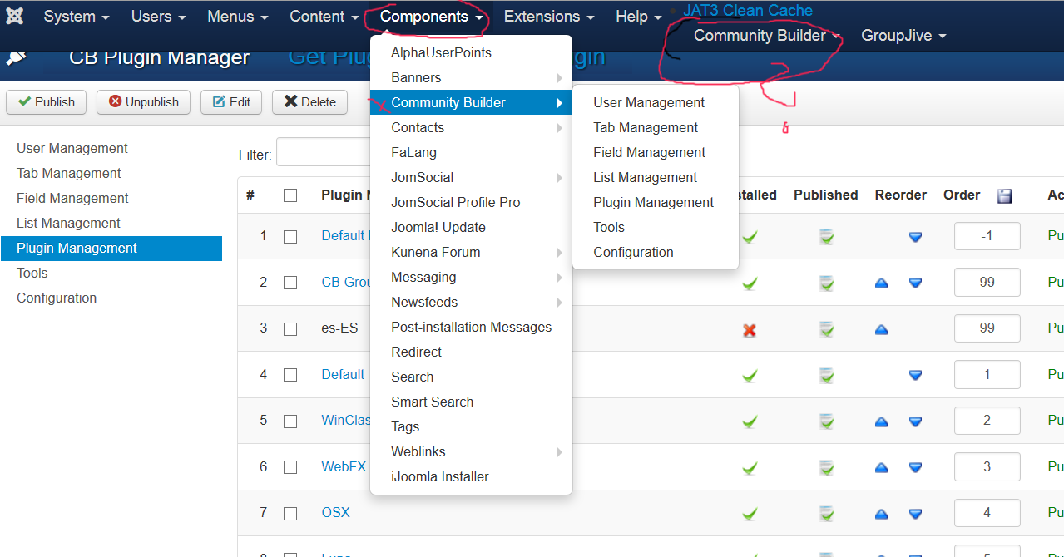Click the Filter text field
Image resolution: width=1064 pixels, height=557 pixels.
[324, 153]
